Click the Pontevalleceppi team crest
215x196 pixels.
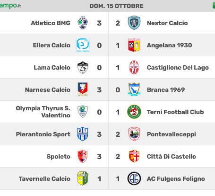coord(134,134)
